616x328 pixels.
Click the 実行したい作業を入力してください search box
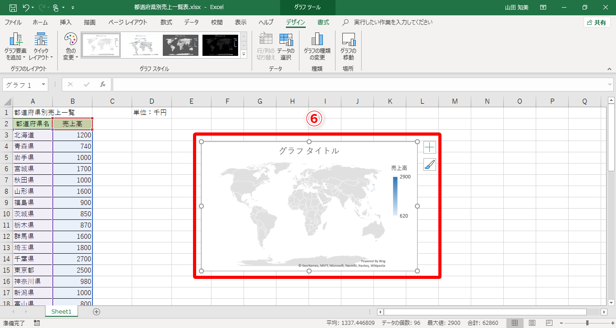point(393,22)
